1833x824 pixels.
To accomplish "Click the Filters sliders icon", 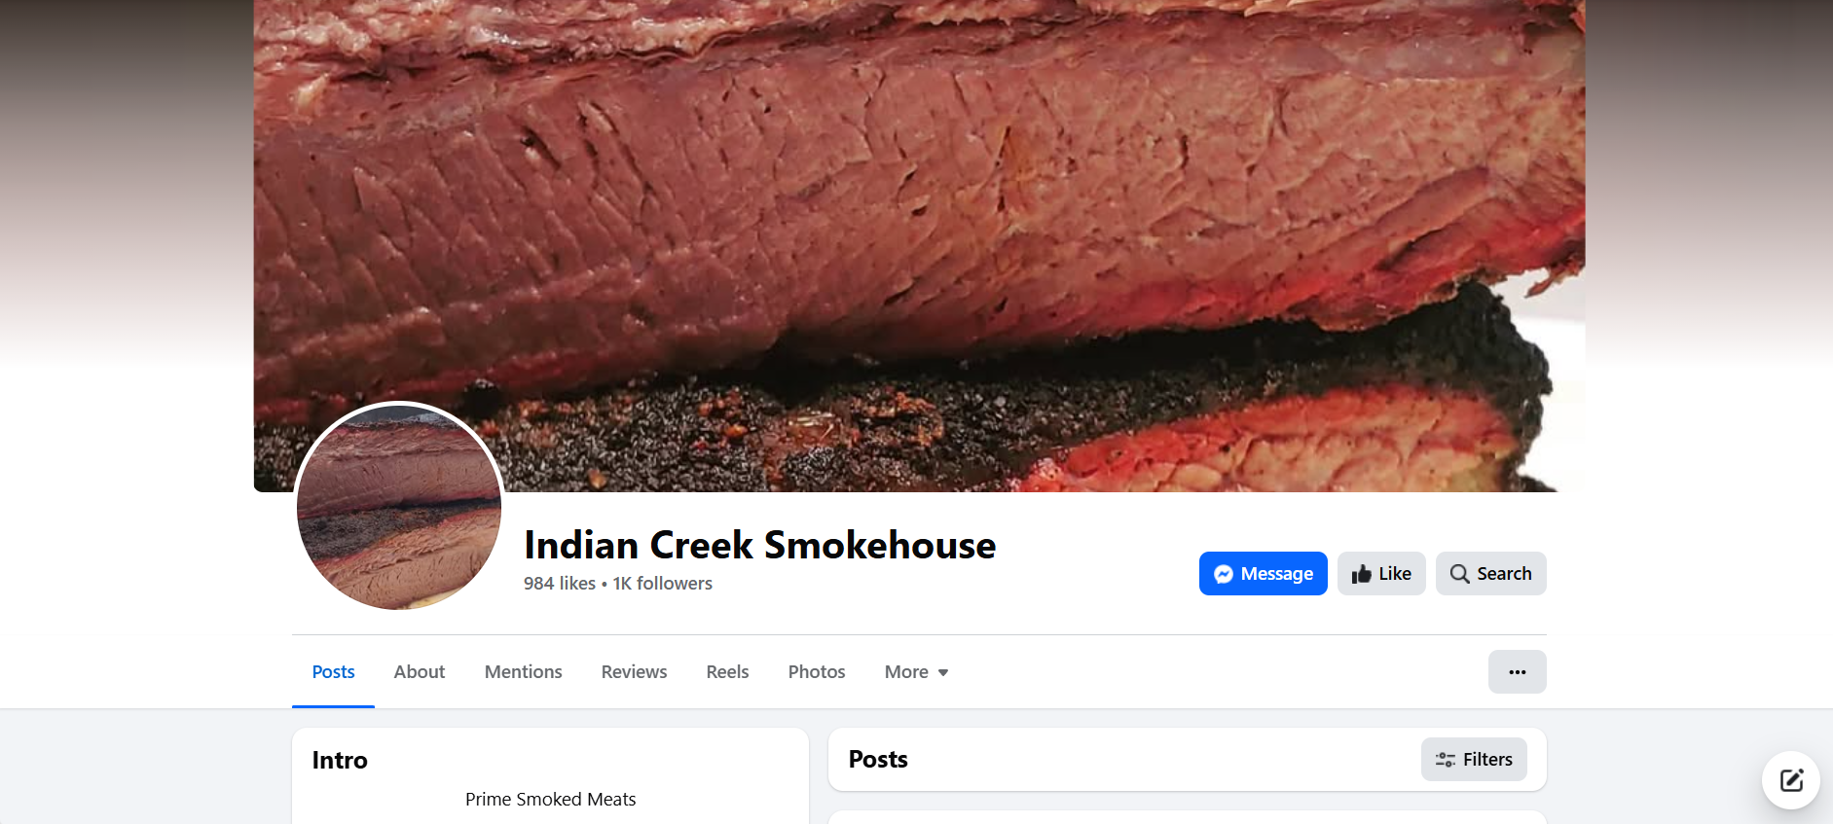I will pyautogui.click(x=1446, y=760).
